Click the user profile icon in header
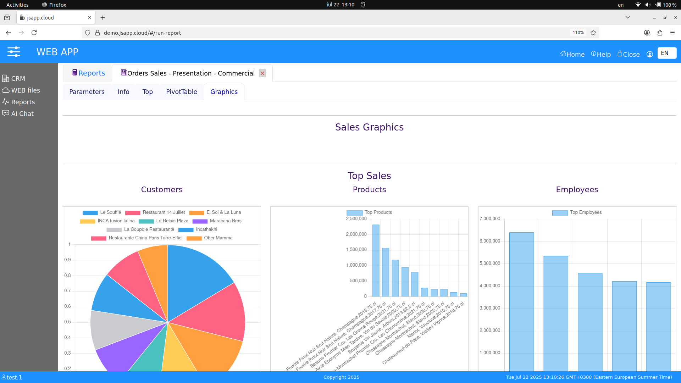The height and width of the screenshot is (383, 681). tap(649, 54)
